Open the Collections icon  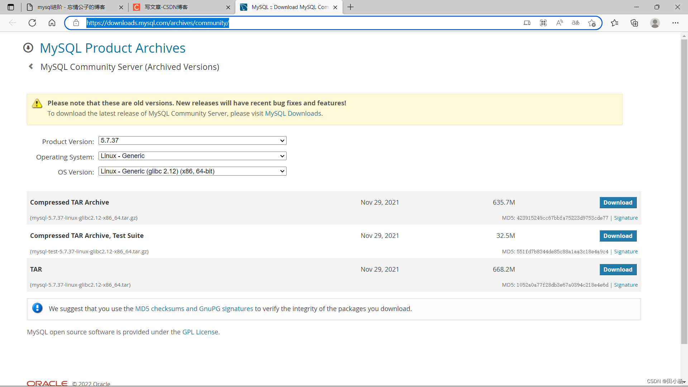[634, 23]
